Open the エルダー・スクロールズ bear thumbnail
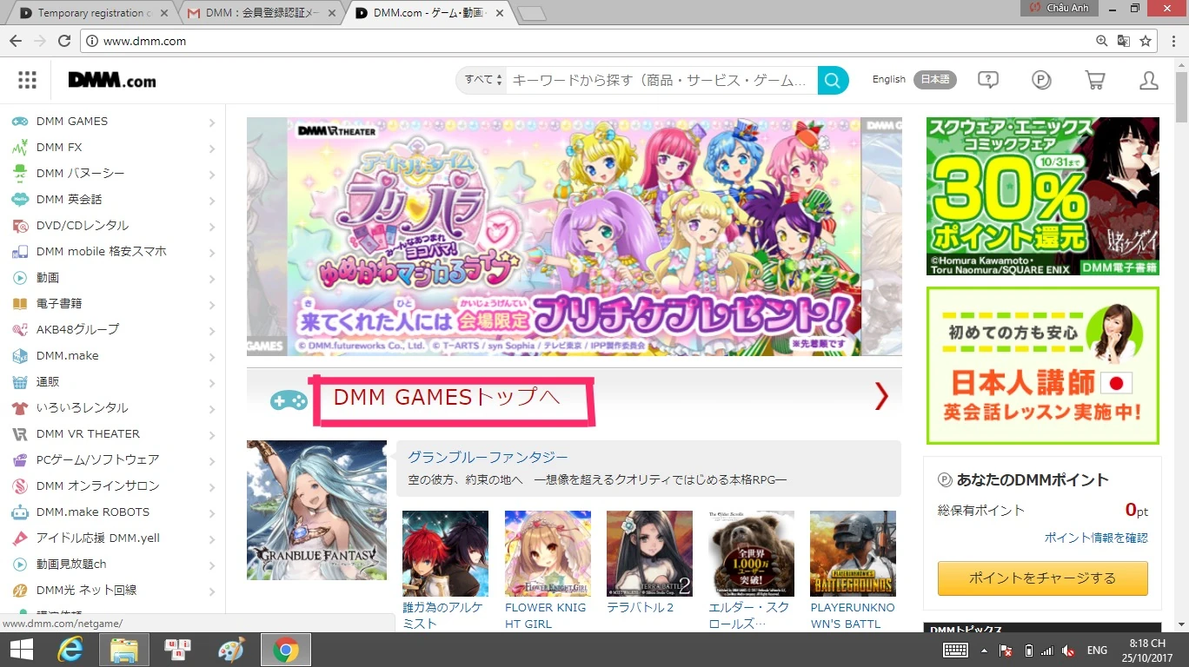Viewport: 1189px width, 667px height. 751,553
